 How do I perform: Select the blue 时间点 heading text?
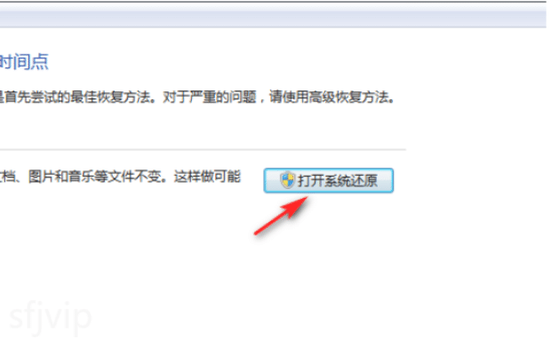[x=24, y=62]
